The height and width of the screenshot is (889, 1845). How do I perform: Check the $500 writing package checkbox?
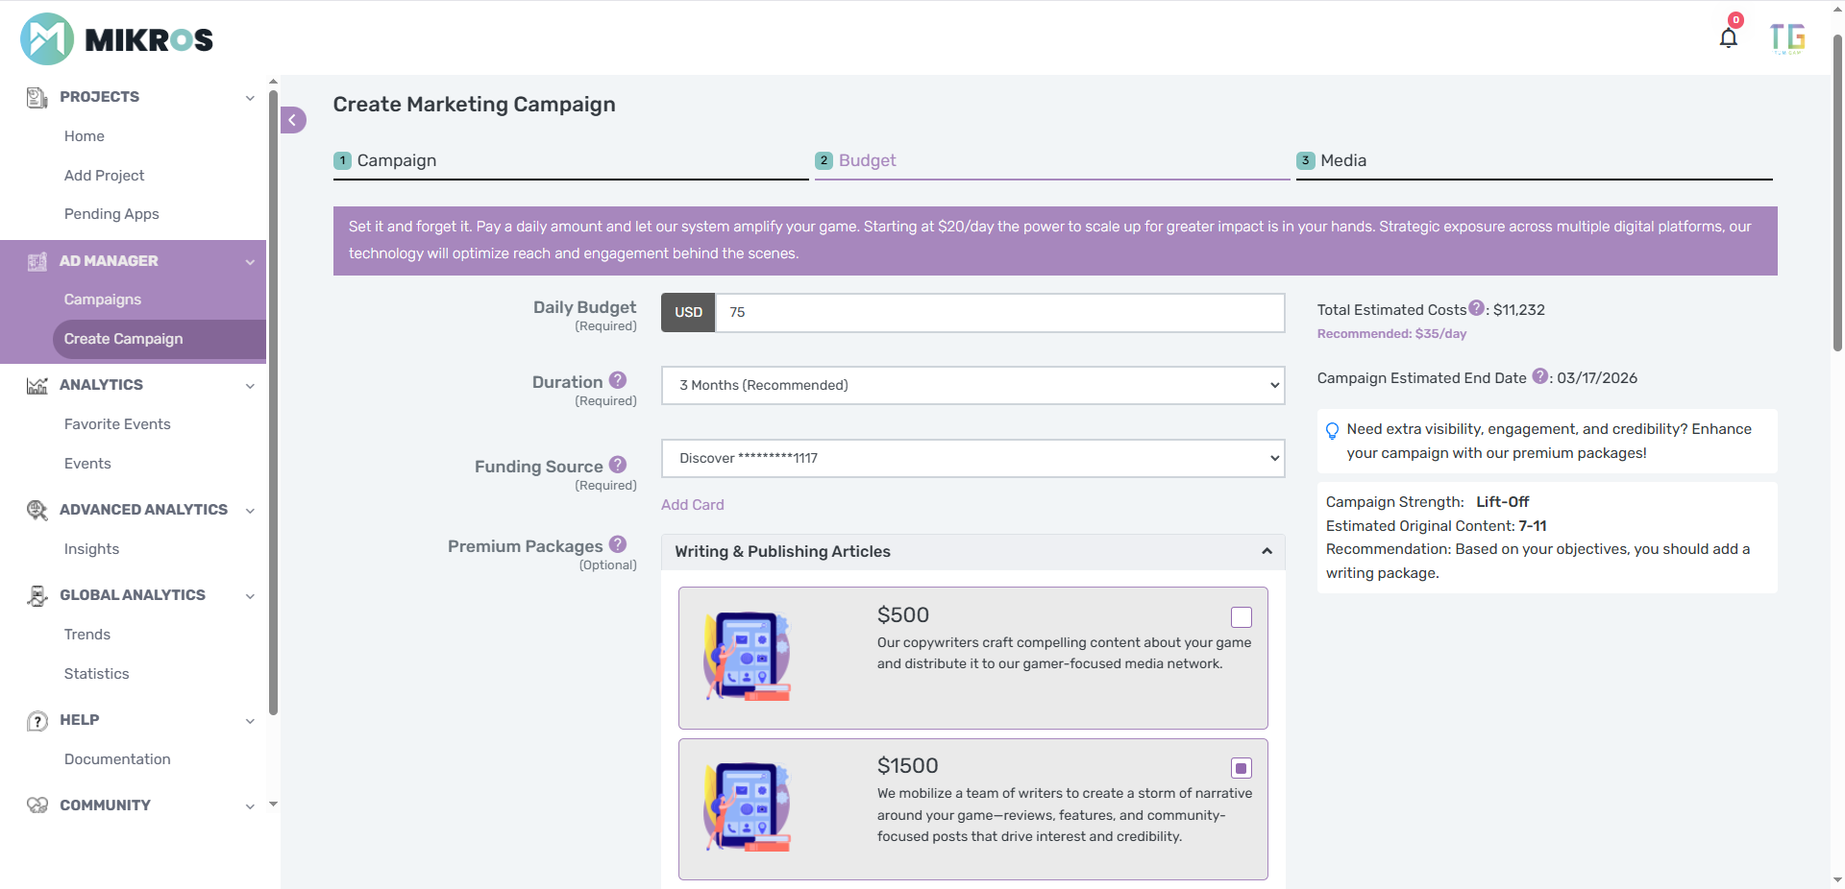point(1241,617)
